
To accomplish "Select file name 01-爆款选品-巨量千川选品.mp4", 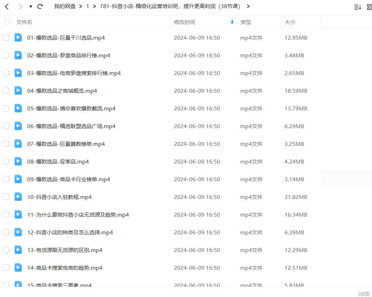I will tap(66, 38).
